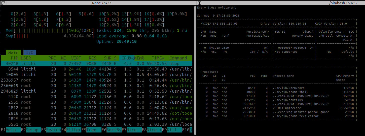Sort by the USER column header
This screenshot has height=136, width=365.
tap(26, 58)
